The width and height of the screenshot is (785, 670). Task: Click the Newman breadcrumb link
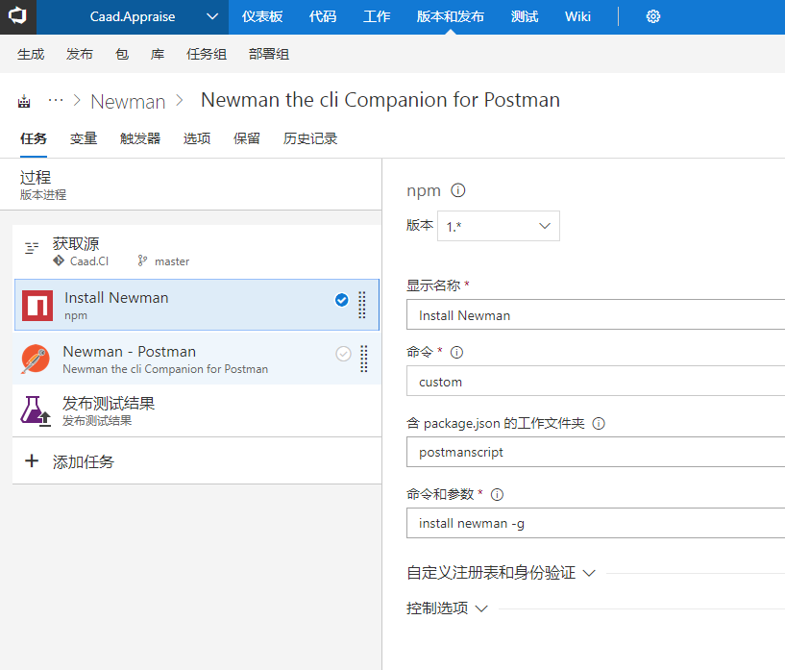coord(128,102)
